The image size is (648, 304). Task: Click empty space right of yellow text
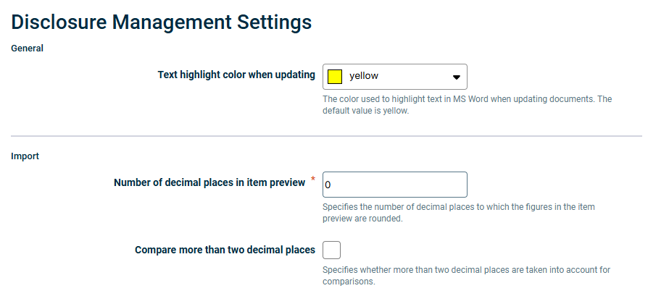[x=413, y=77]
